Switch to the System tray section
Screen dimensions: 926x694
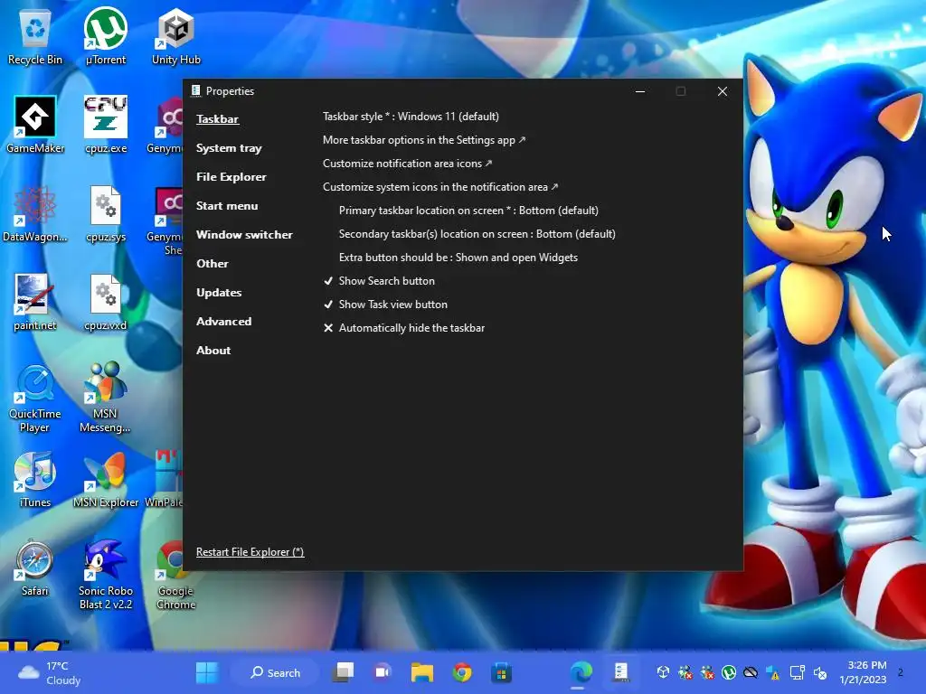tap(229, 148)
